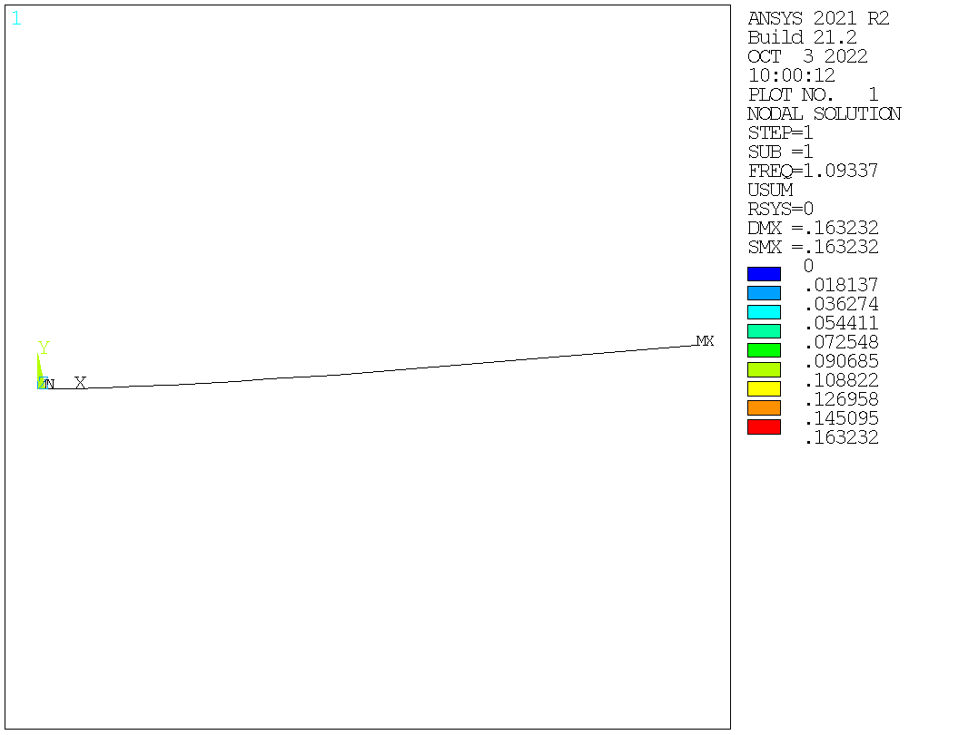Click the 'STEP=1' text

[780, 132]
